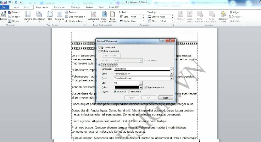
Task: Open Hyphenation menu
Action: coord(75,21)
